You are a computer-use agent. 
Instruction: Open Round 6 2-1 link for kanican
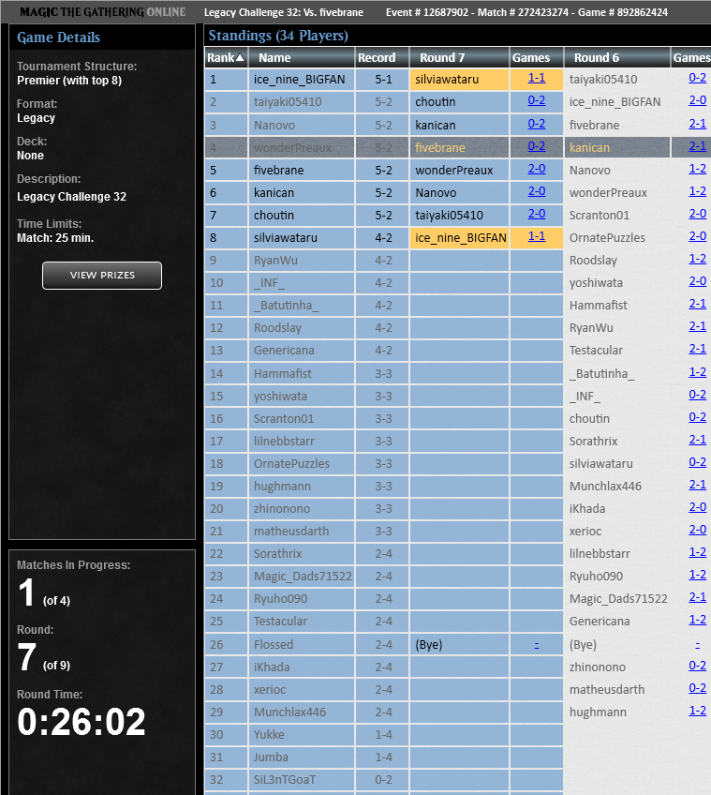pyautogui.click(x=697, y=146)
